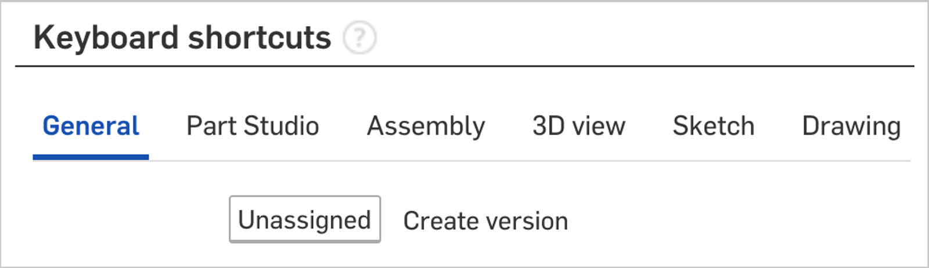Open help via the question mark icon
This screenshot has height=268, width=929.
point(359,38)
